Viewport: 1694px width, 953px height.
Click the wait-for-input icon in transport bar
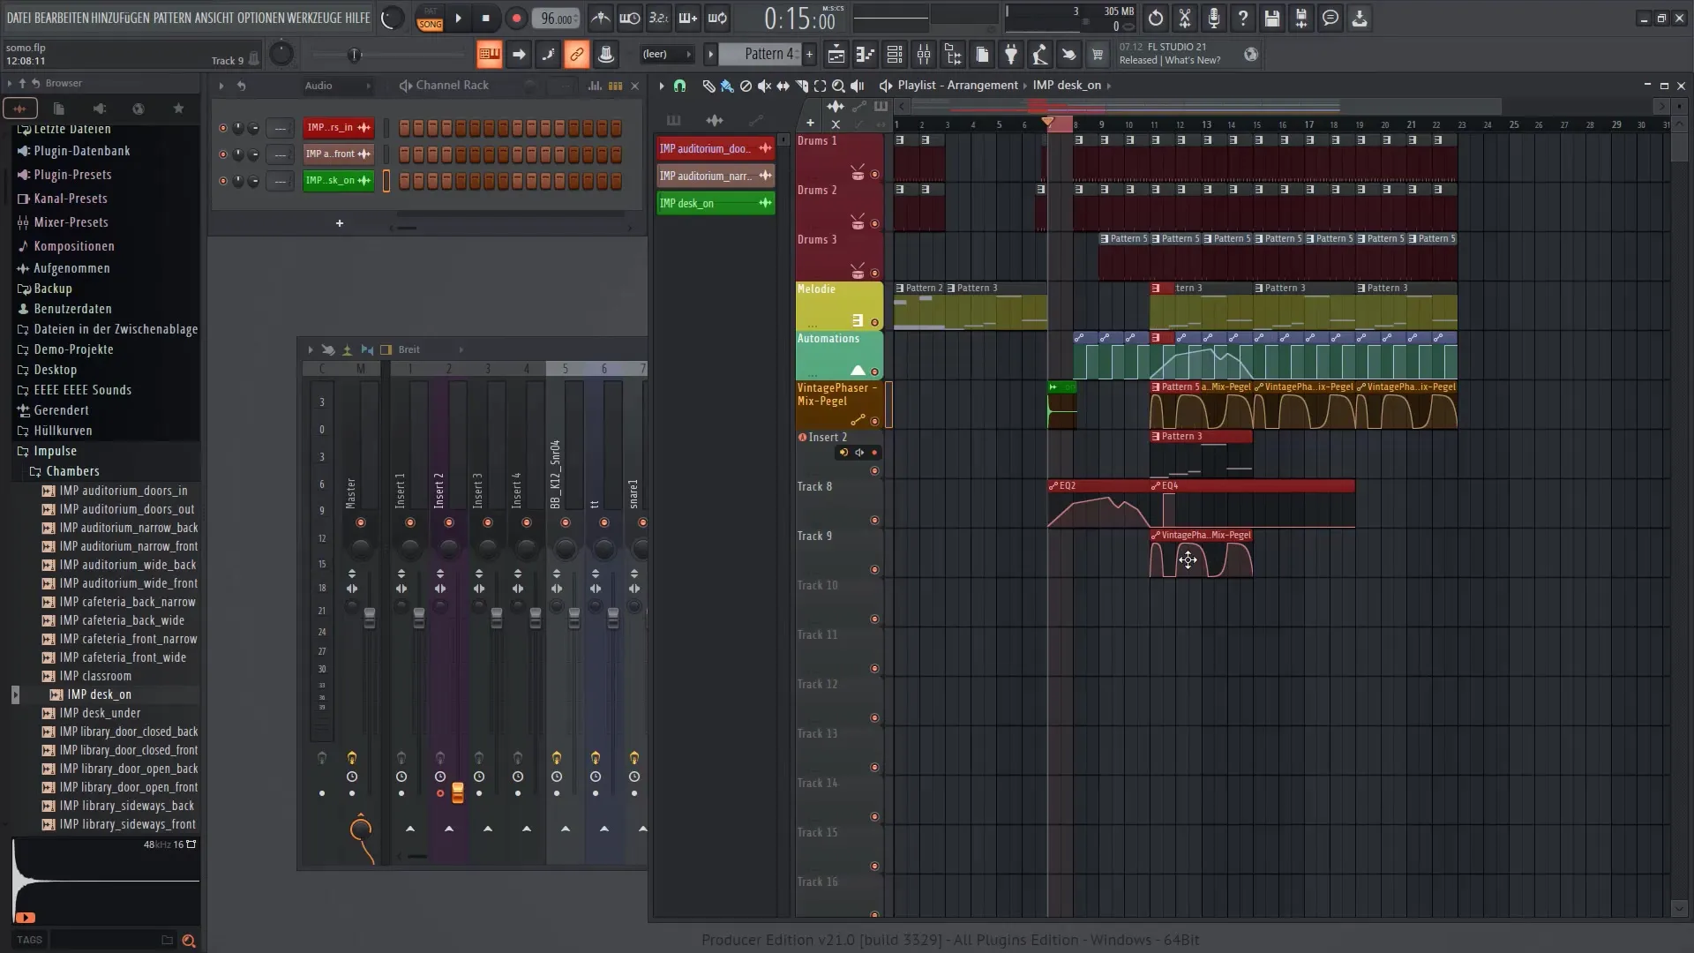tap(630, 18)
